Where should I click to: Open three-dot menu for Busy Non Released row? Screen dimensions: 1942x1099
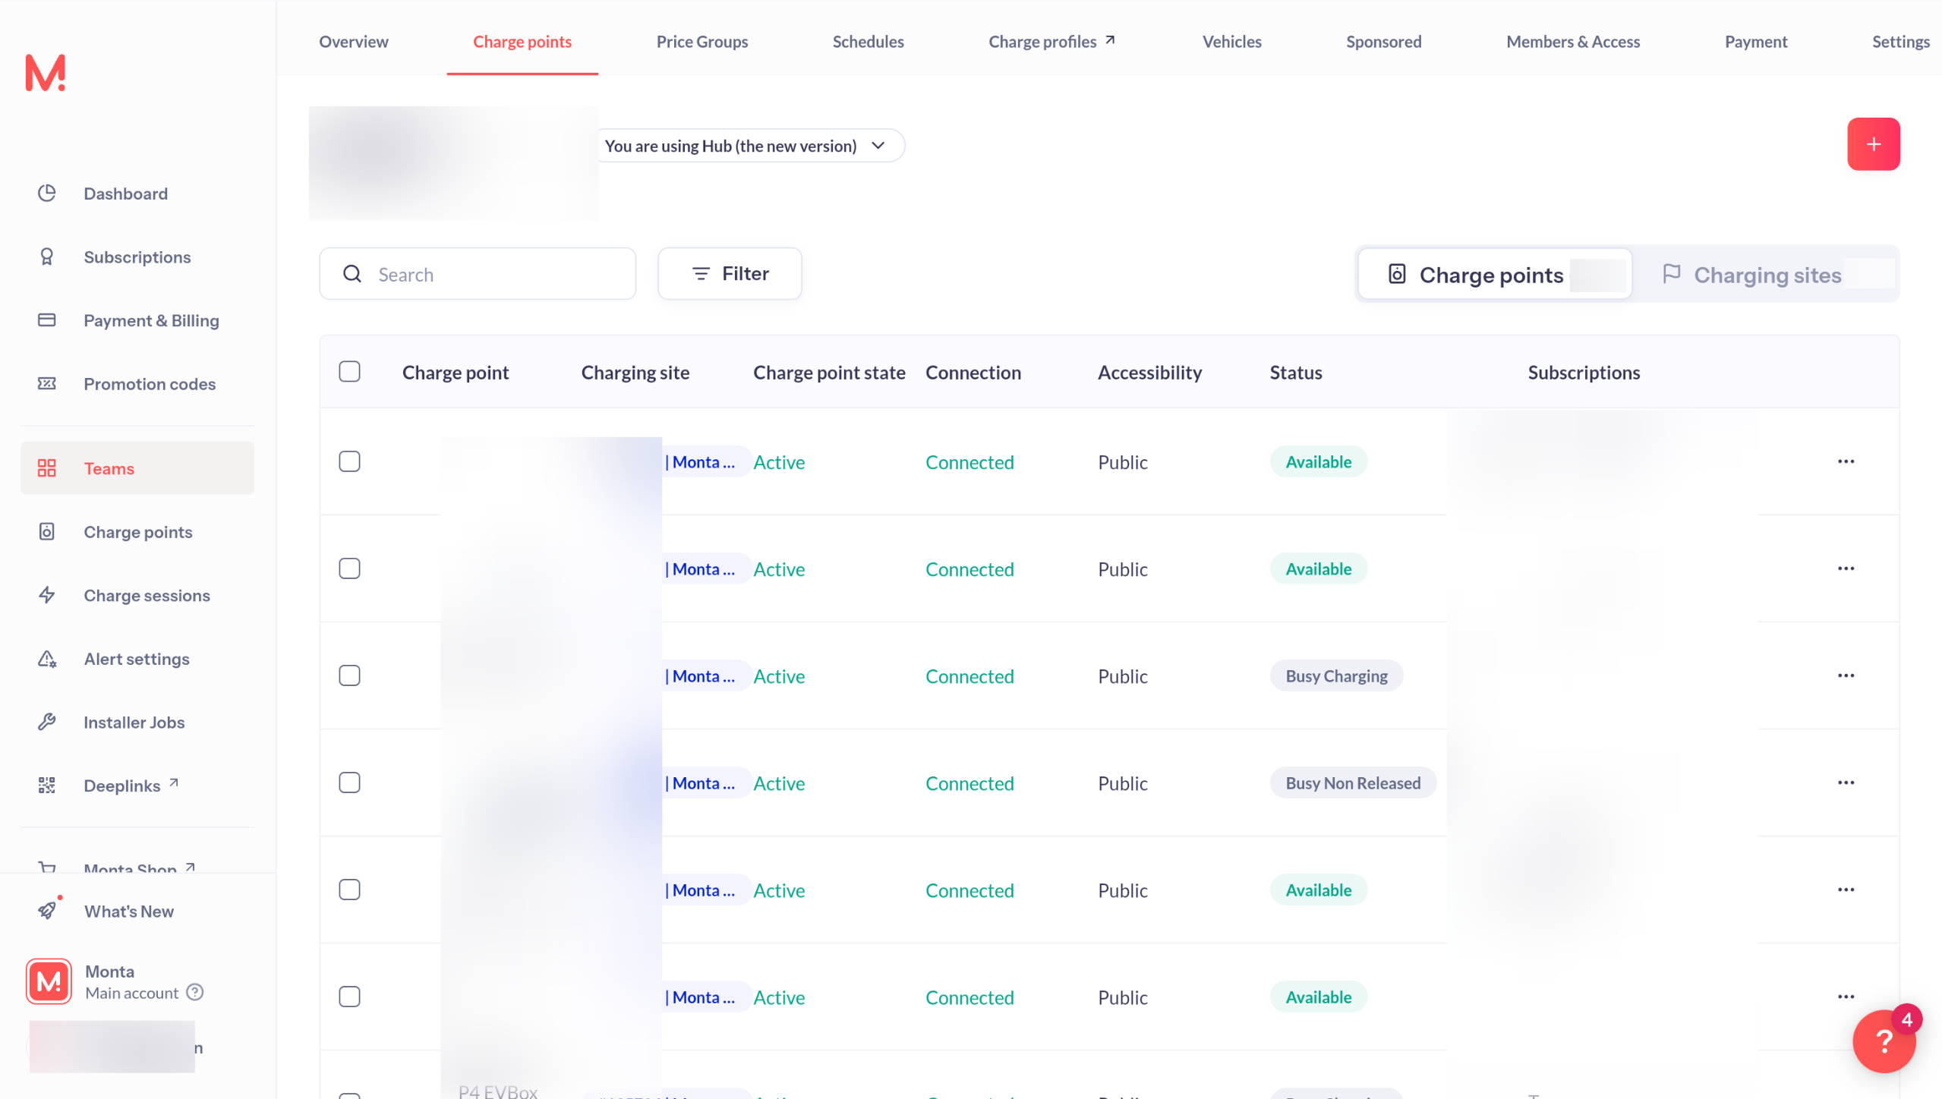[x=1846, y=783]
